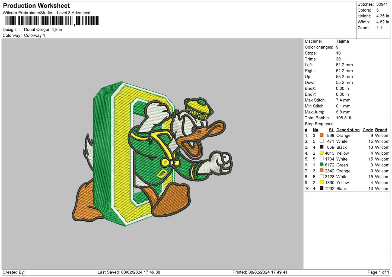Select stitch count '859' in row 3
The height and width of the screenshot is (277, 392).
pyautogui.click(x=331, y=148)
